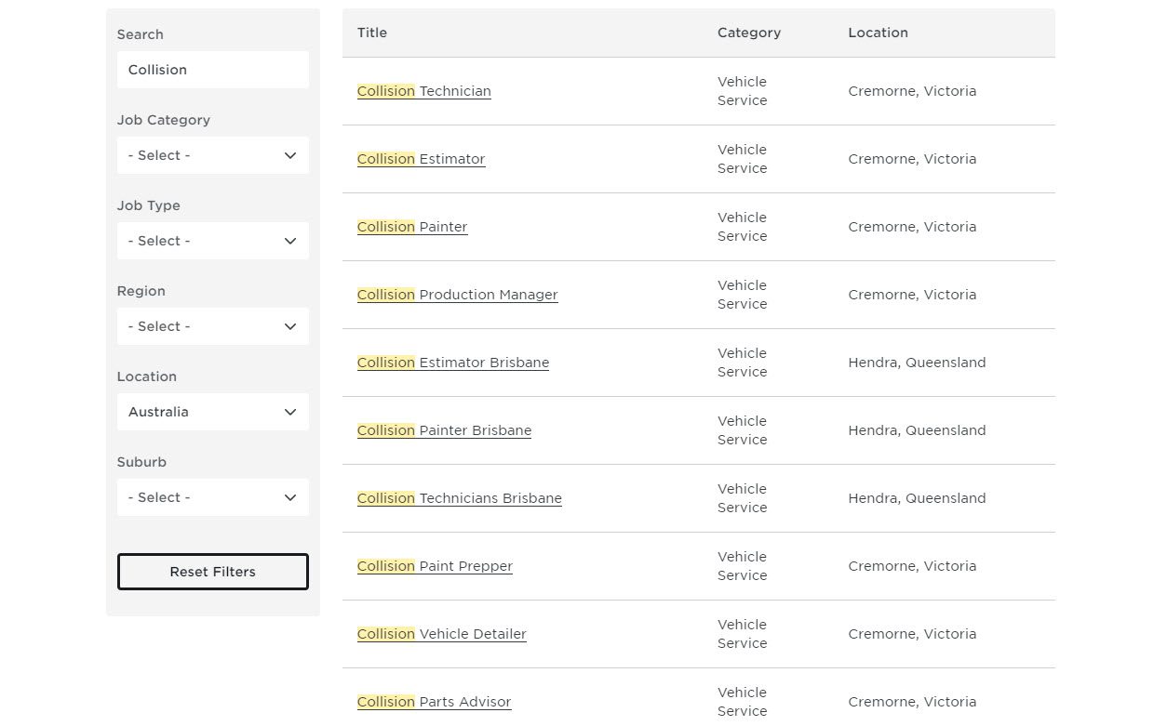The height and width of the screenshot is (726, 1154).
Task: Click the Suburb filter label
Action: pos(141,462)
